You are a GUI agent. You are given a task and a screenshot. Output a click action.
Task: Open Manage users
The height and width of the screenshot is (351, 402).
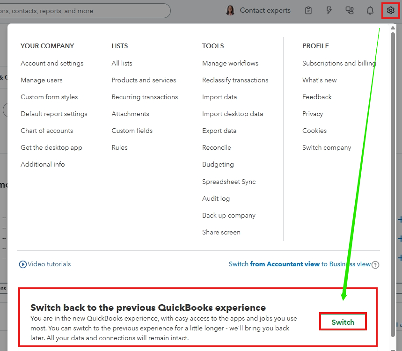coord(42,80)
